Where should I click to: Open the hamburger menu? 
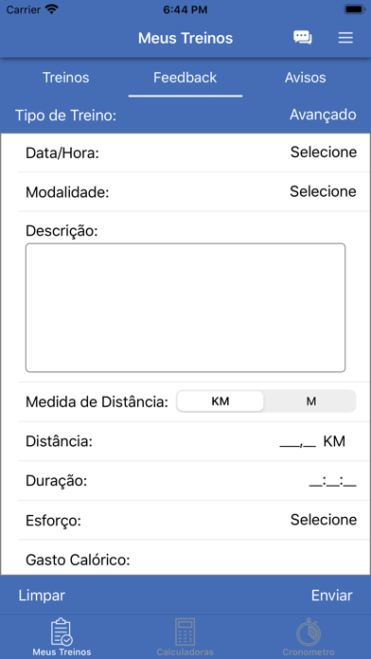point(345,38)
